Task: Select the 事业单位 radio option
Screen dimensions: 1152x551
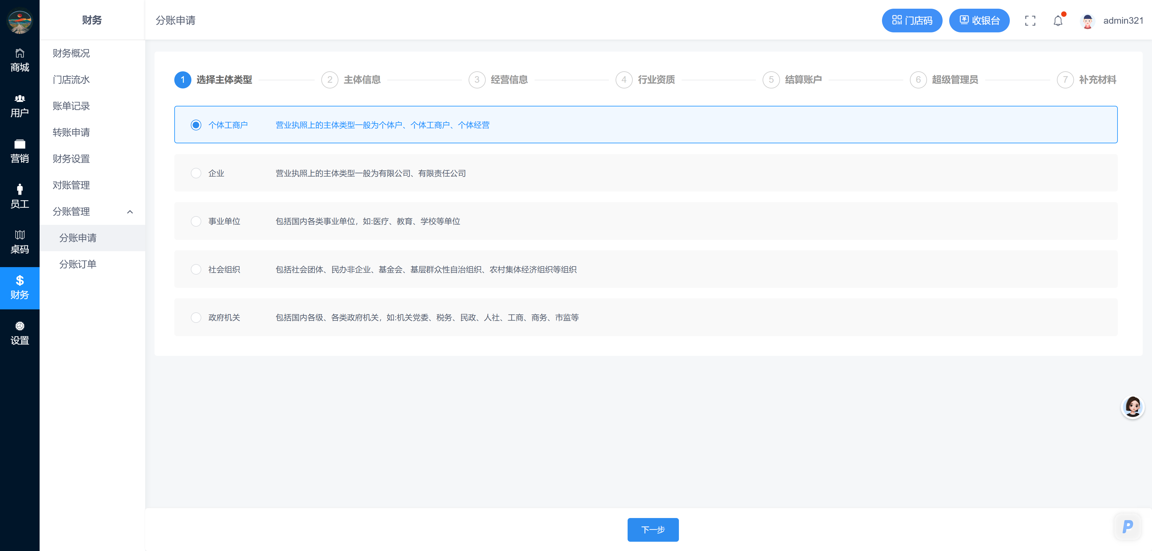Action: tap(196, 221)
